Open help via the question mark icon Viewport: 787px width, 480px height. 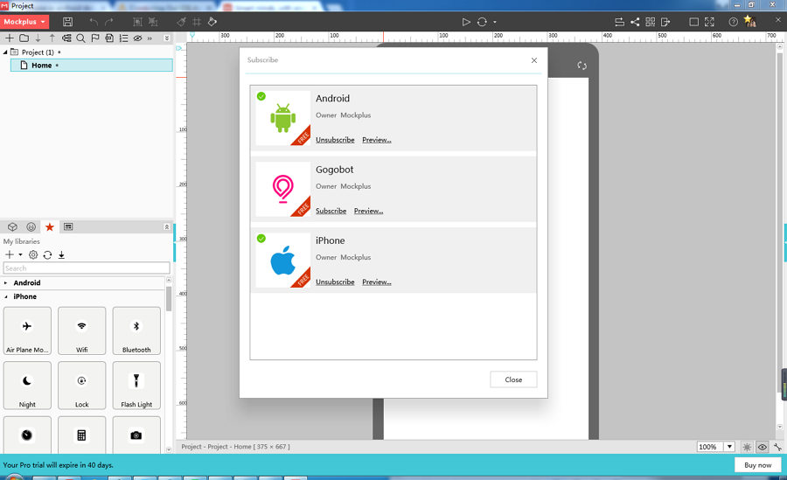pyautogui.click(x=734, y=22)
